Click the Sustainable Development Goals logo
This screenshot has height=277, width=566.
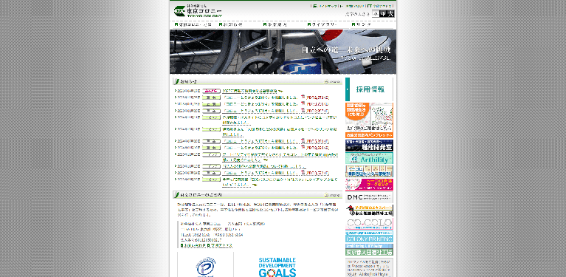coord(277,267)
